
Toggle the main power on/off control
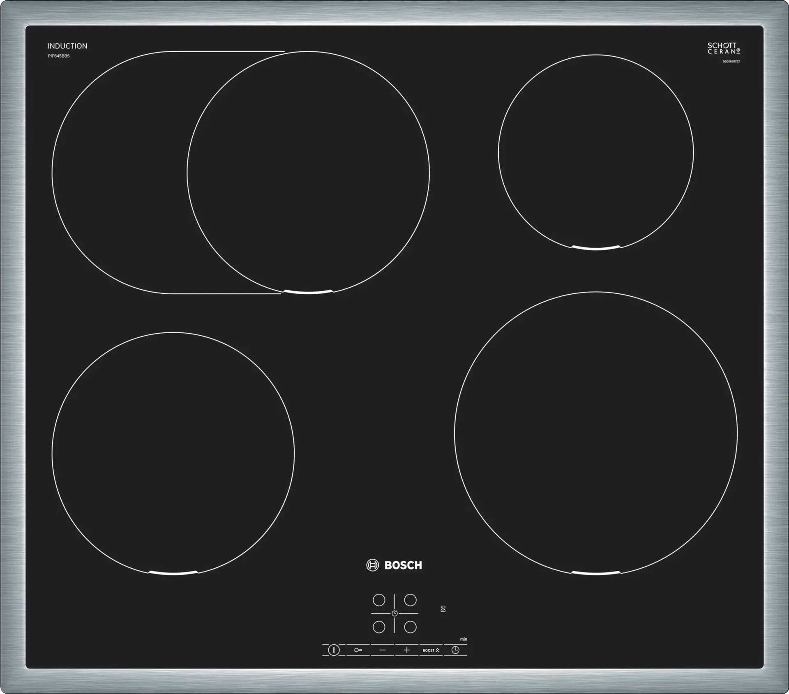click(x=334, y=650)
